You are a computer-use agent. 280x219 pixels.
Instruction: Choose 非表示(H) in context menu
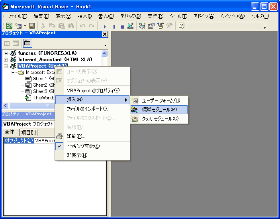point(92,155)
